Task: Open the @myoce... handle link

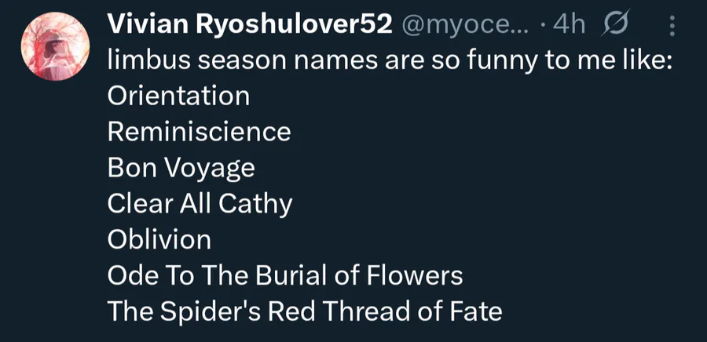Action: click(467, 26)
